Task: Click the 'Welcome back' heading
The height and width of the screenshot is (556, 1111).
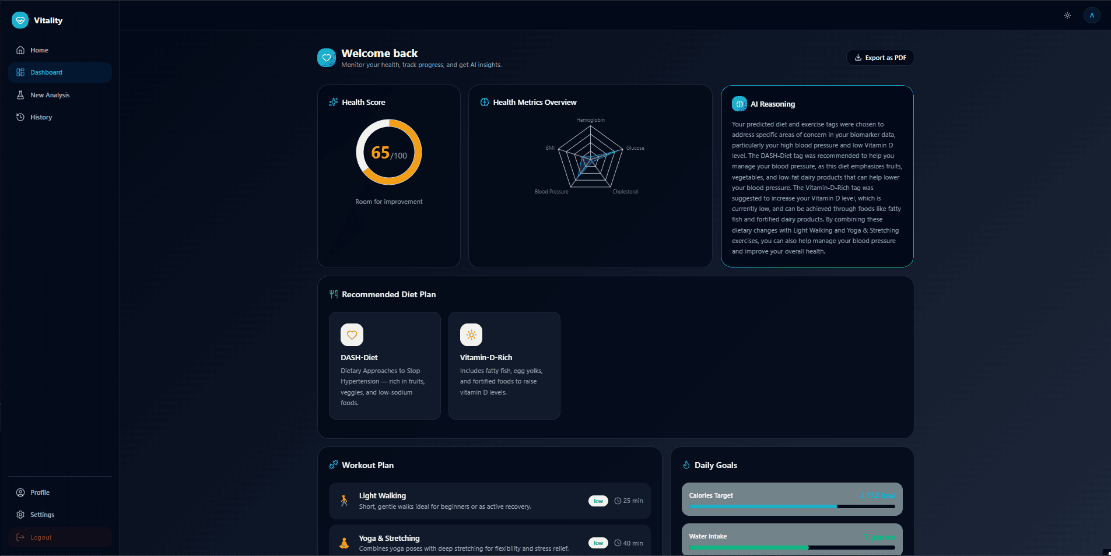Action: [380, 53]
